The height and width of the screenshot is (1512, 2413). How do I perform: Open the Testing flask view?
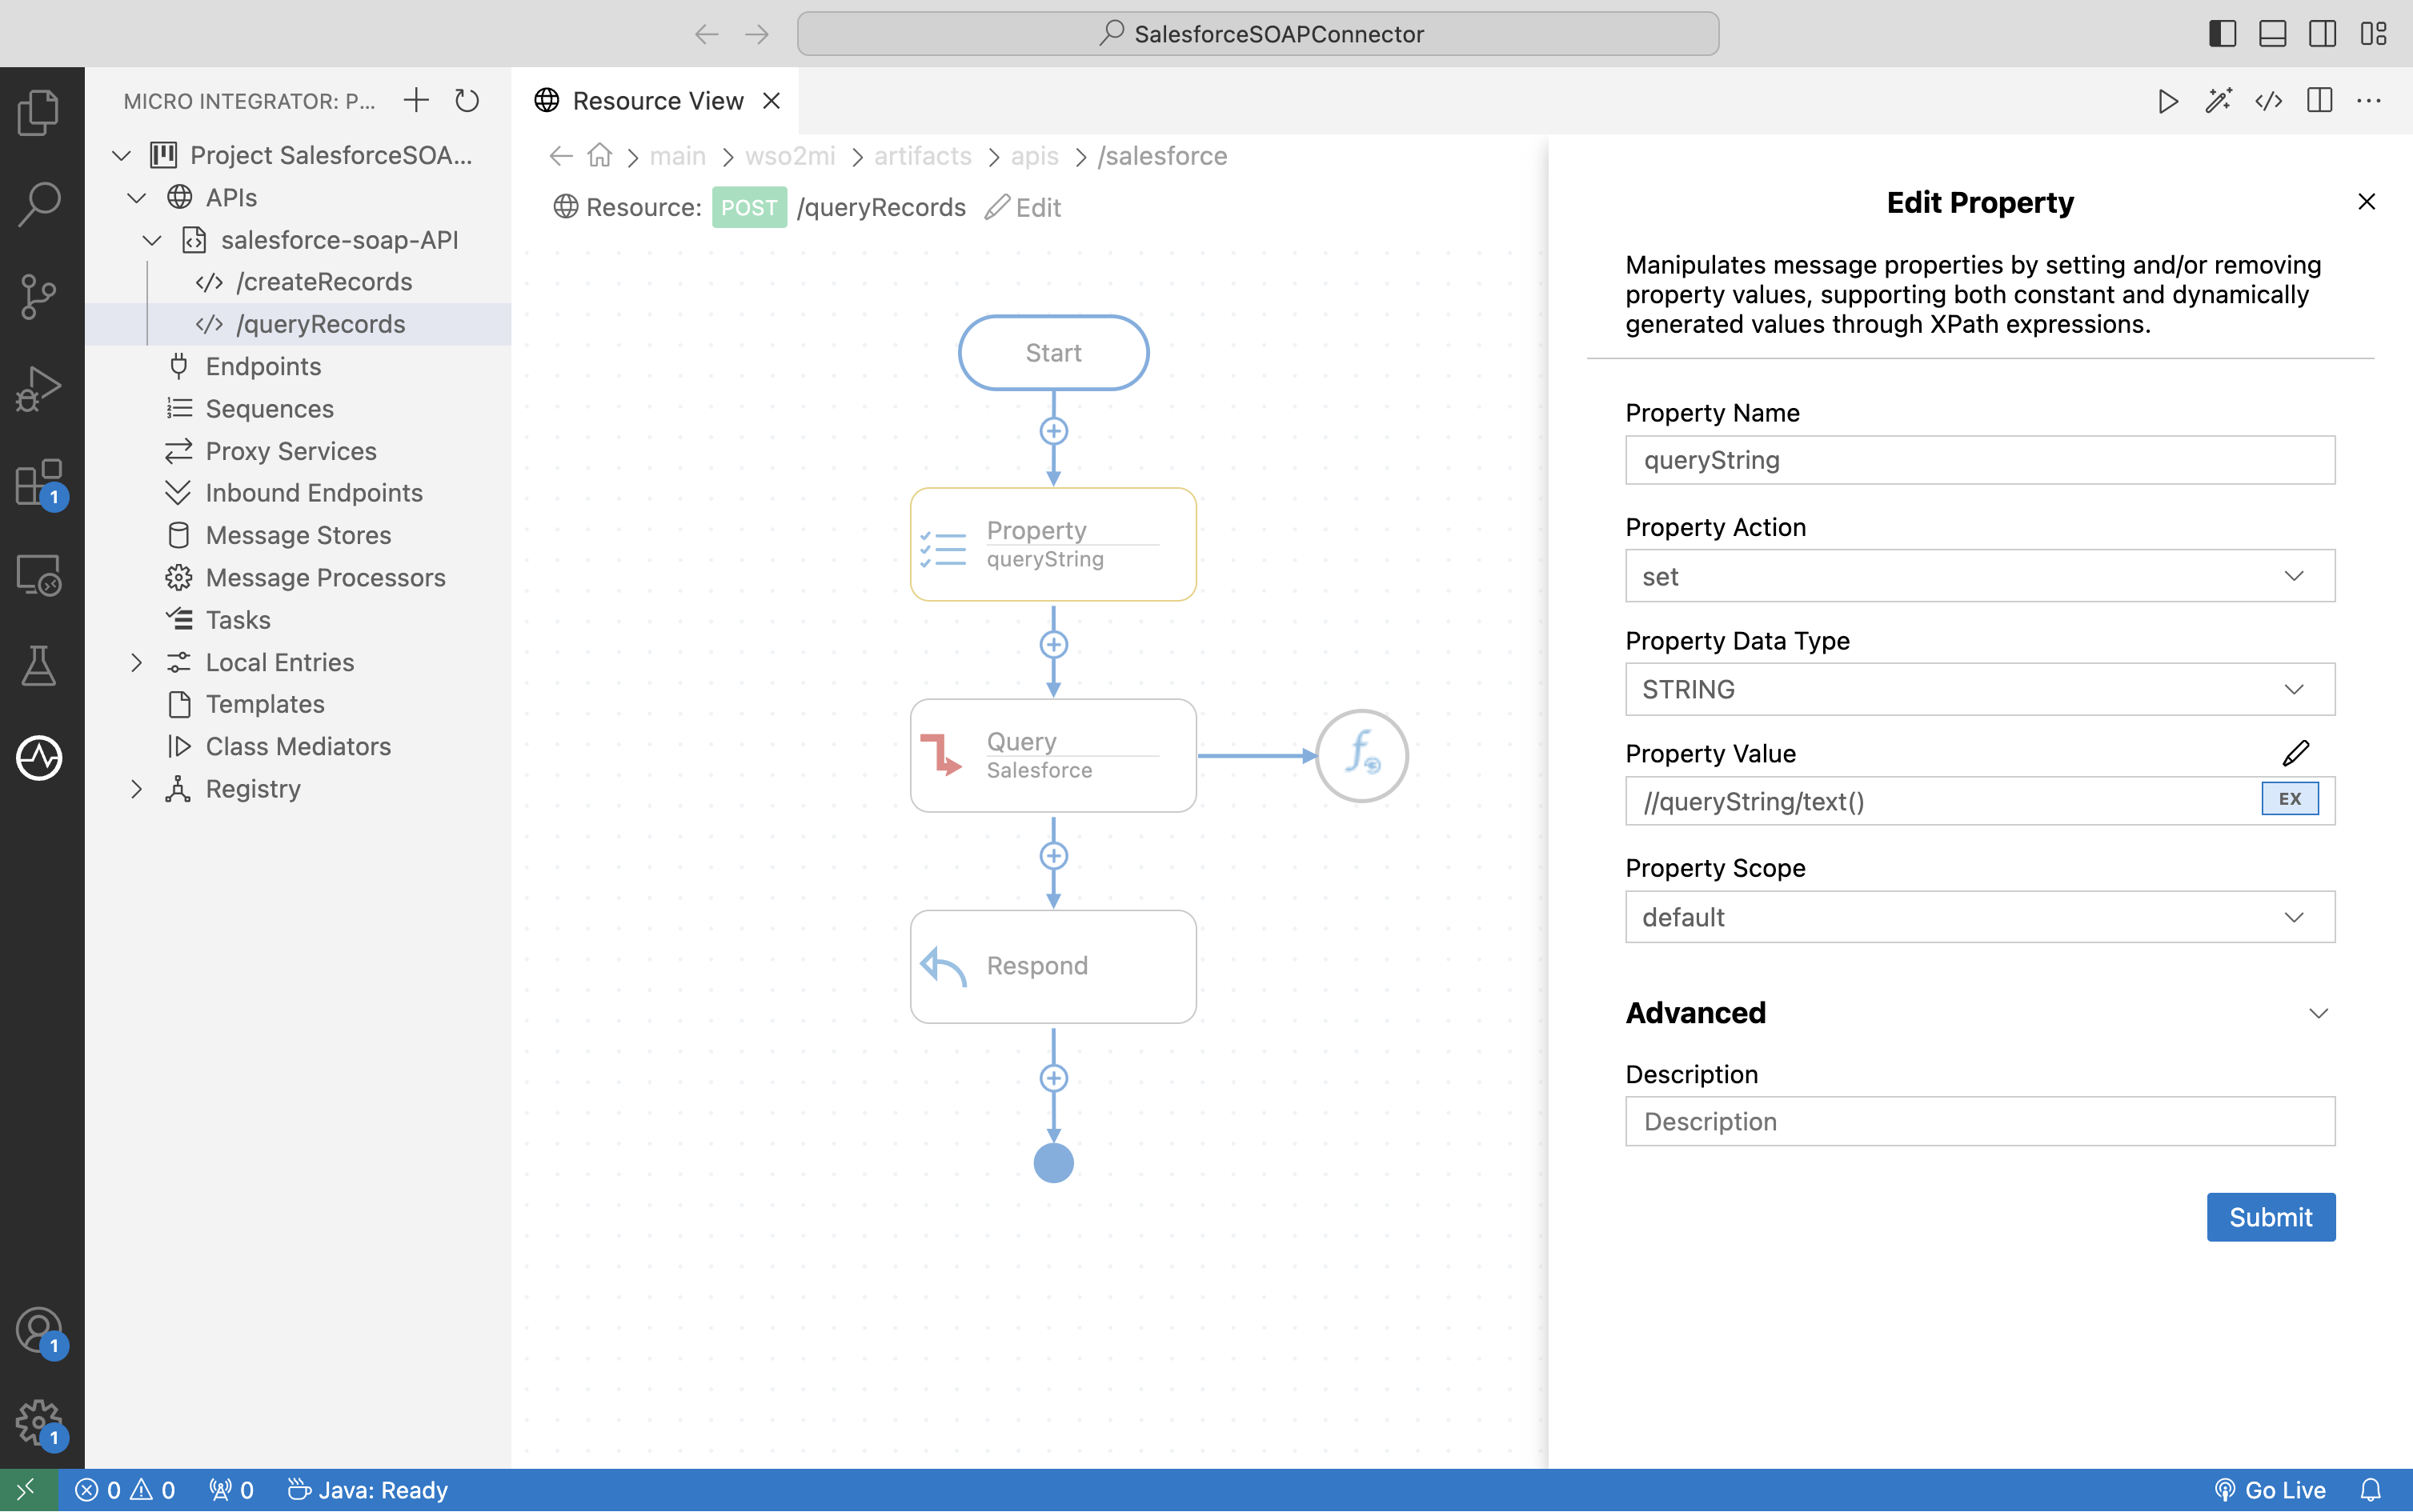39,667
